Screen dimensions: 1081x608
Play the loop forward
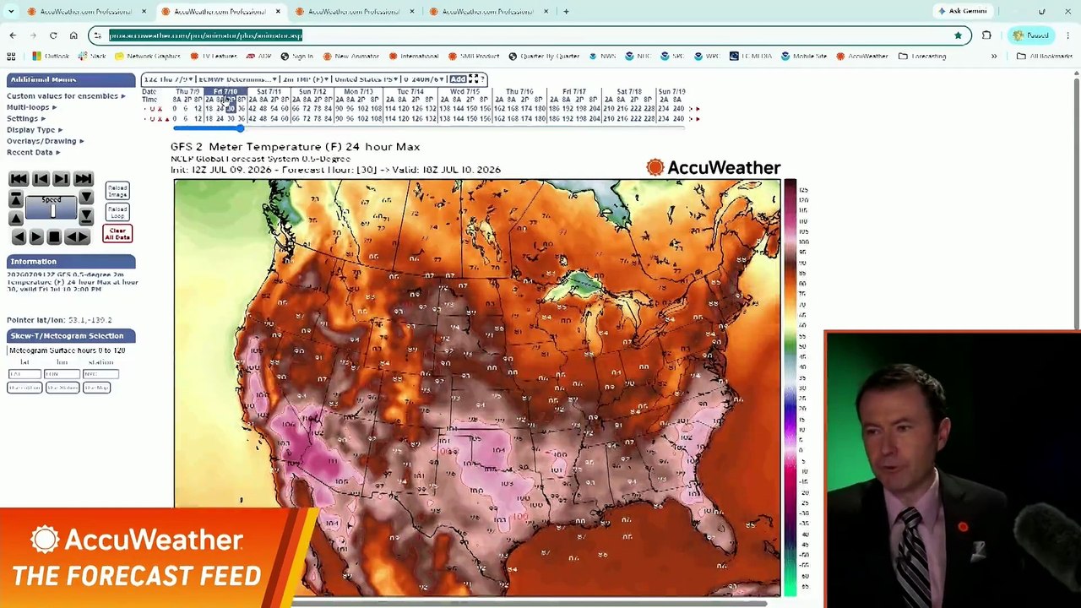pyautogui.click(x=36, y=237)
